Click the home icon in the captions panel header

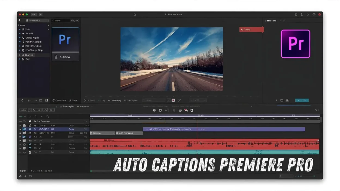(35, 116)
